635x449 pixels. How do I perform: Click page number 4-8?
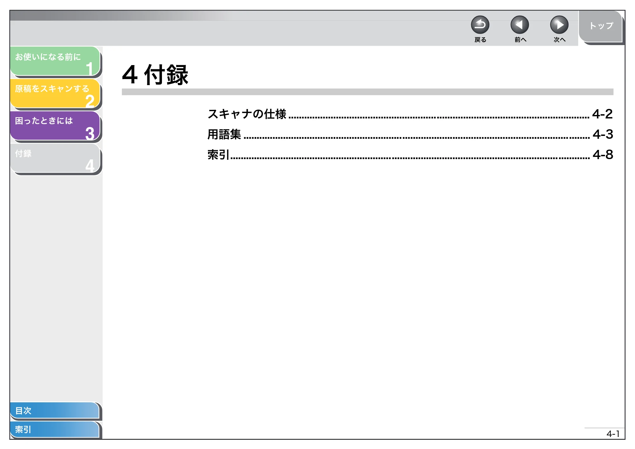(603, 155)
